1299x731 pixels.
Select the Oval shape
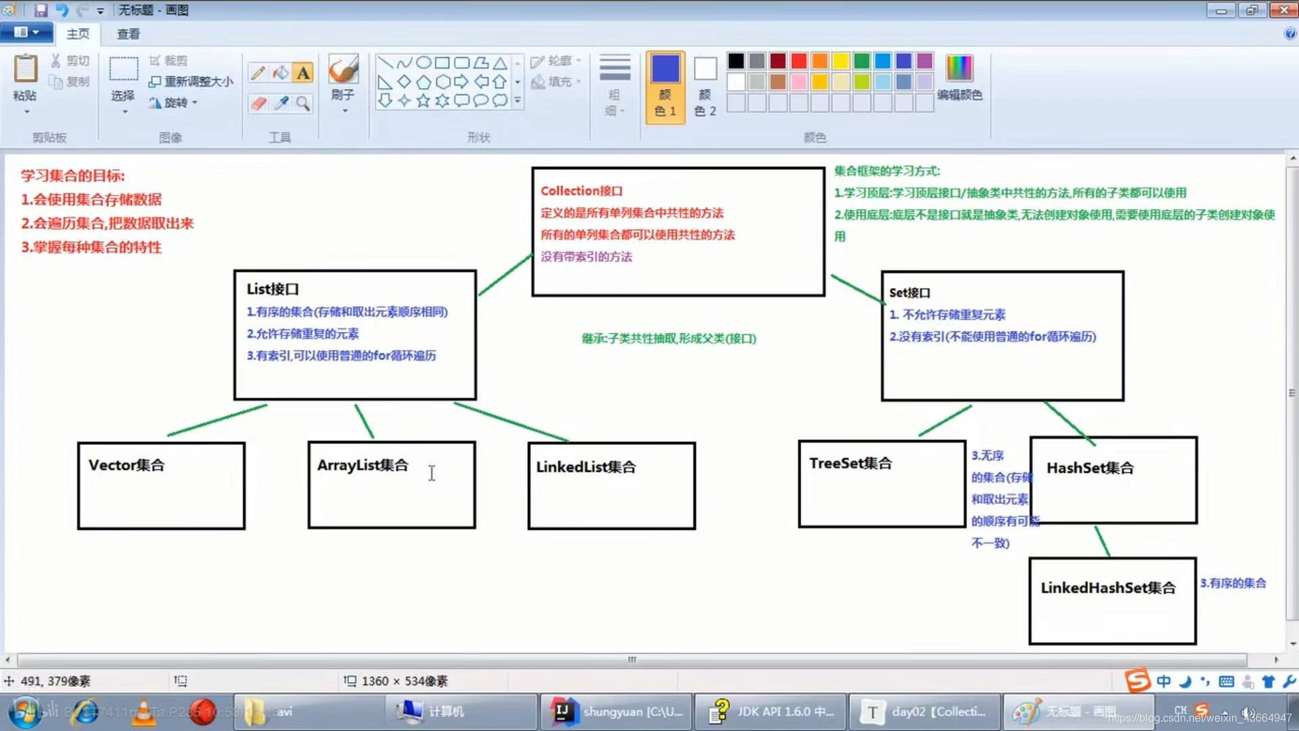click(424, 63)
